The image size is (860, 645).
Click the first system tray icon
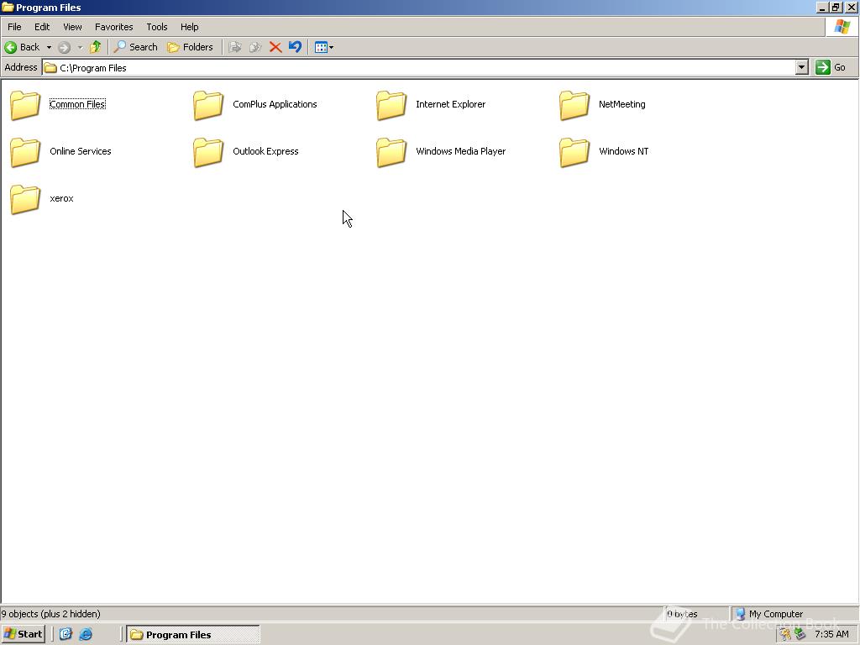(x=785, y=634)
